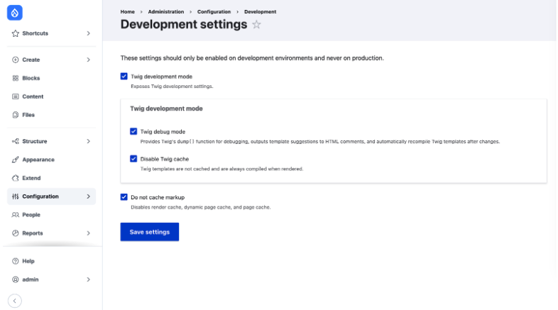Expand the Reports submenu chevron

(88, 233)
